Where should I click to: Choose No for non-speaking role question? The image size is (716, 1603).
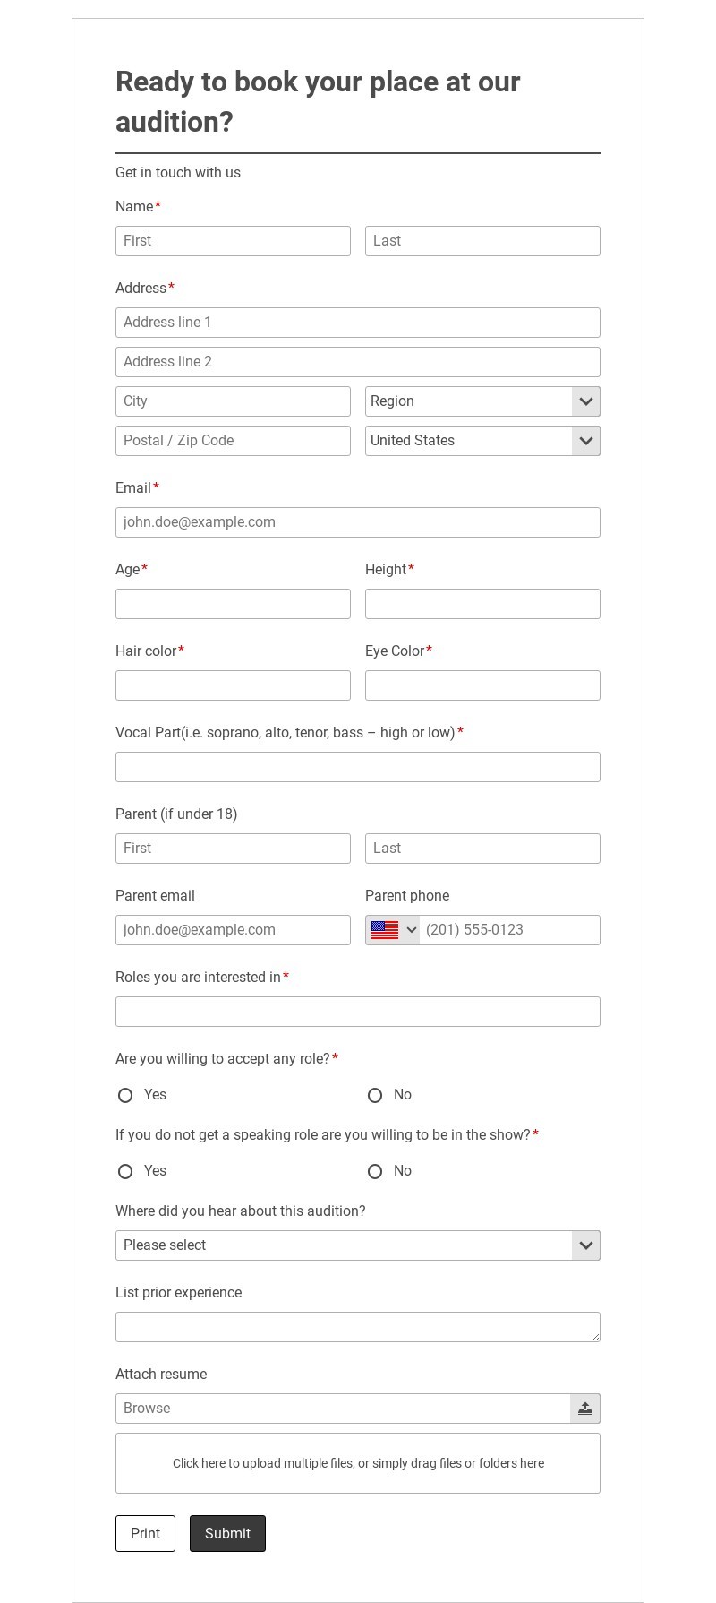tap(375, 1171)
